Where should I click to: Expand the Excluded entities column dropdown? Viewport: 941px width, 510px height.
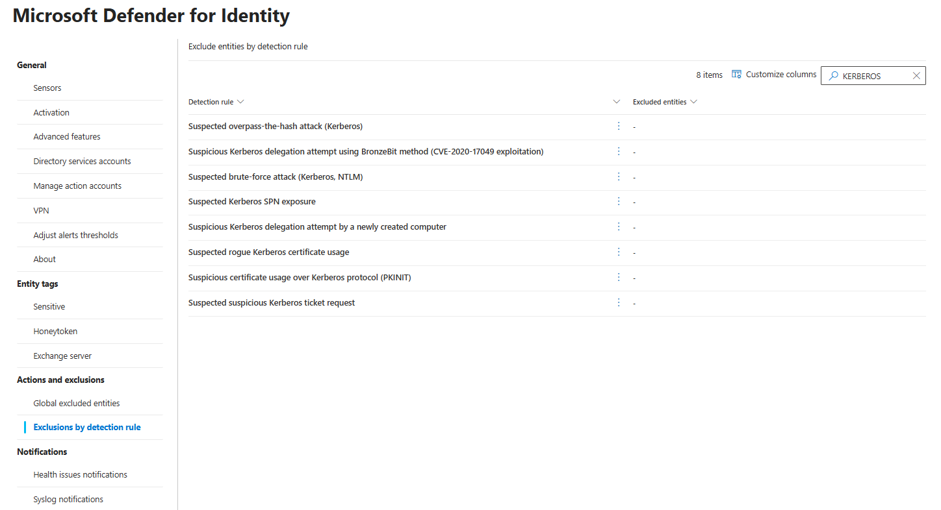click(693, 102)
